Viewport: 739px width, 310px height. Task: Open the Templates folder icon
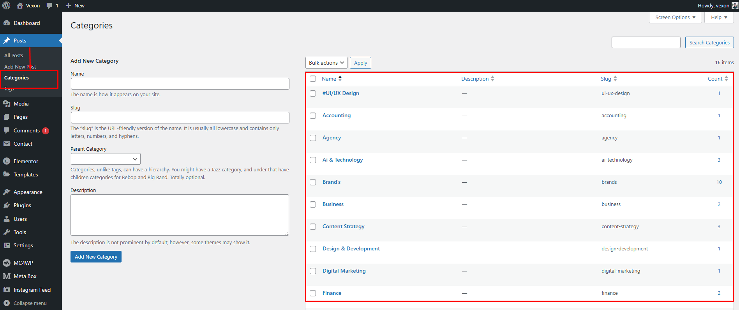[7, 174]
